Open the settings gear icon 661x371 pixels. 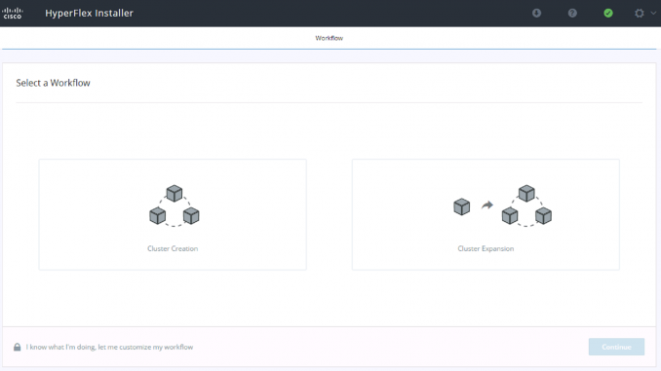tap(640, 13)
